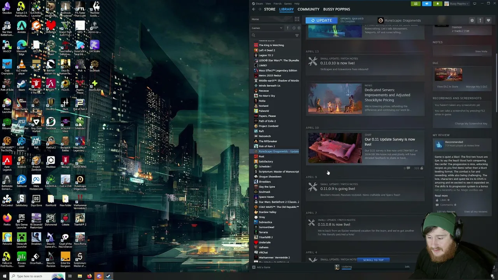Open Bussy Poppins account dropdown
Screen dimensions: 498x280
(x=458, y=3)
